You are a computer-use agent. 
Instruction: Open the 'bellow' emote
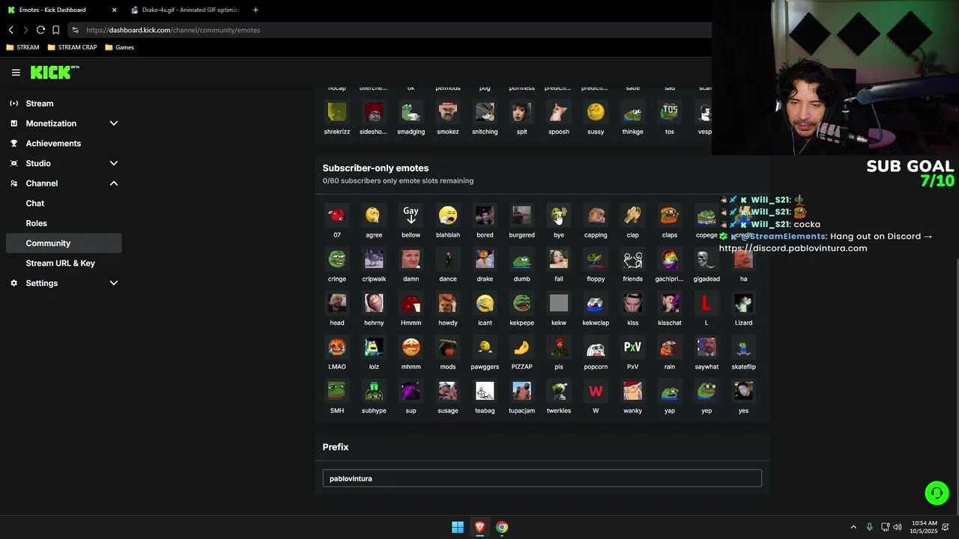pyautogui.click(x=411, y=216)
